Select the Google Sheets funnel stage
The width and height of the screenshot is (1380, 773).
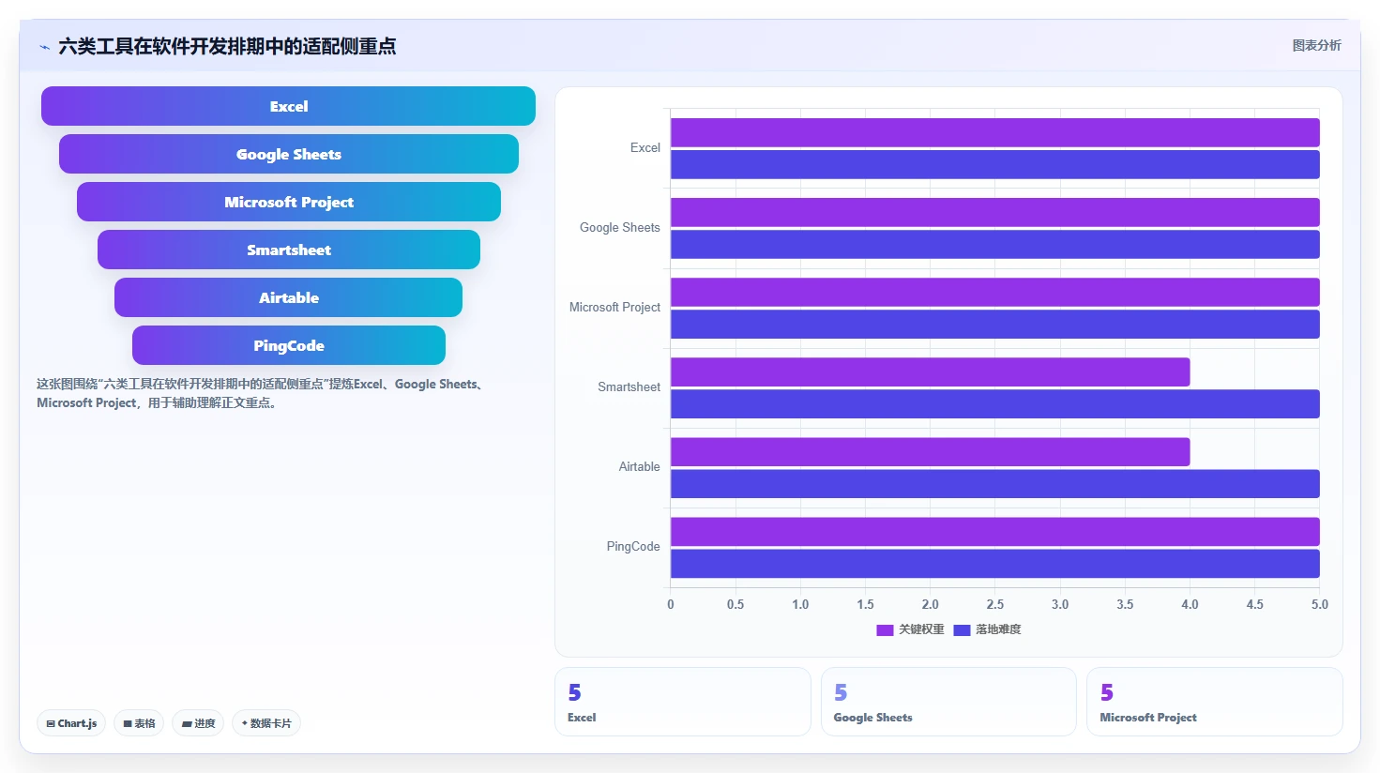[x=288, y=154]
